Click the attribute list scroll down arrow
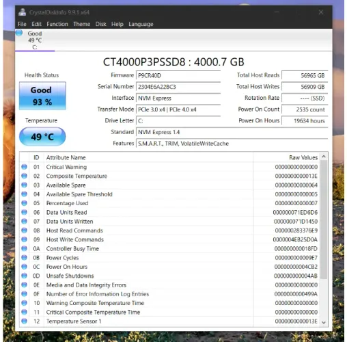The image size is (347, 342). click(324, 322)
